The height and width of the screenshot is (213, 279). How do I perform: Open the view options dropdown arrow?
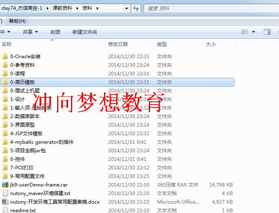click(x=254, y=32)
